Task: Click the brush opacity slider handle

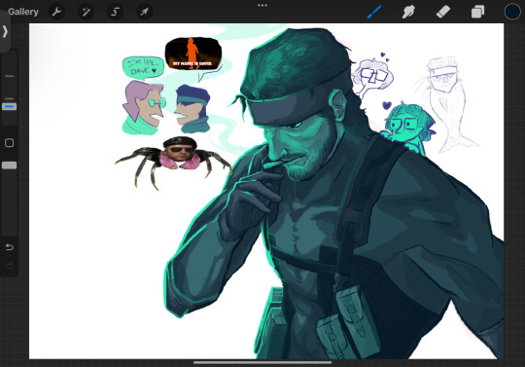Action: point(9,165)
